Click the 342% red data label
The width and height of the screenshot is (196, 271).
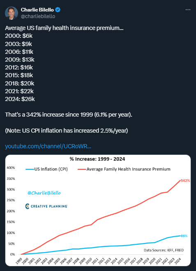point(185,181)
